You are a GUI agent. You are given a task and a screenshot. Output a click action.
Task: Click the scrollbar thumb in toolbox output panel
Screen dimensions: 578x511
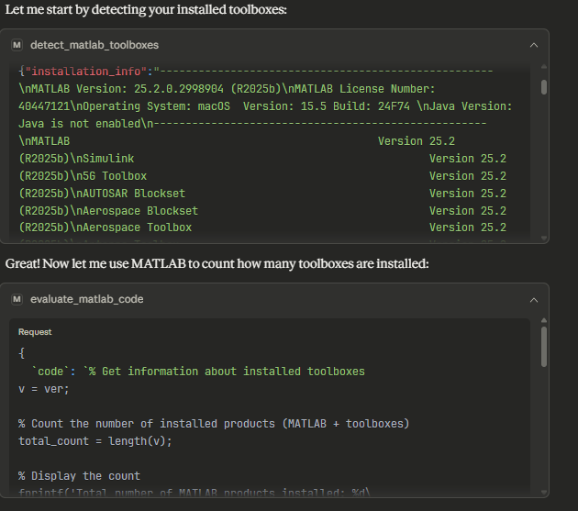tap(544, 86)
